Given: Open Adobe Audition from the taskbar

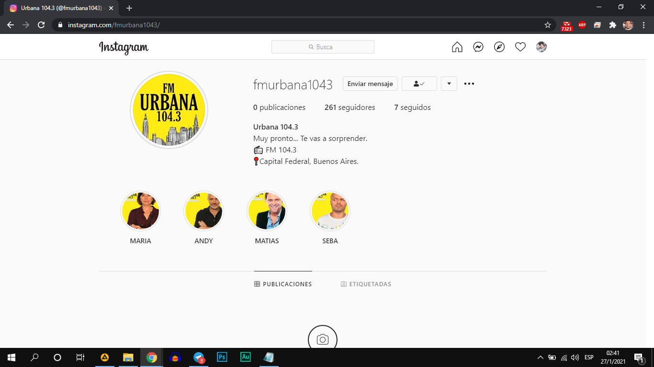Looking at the screenshot, I should pos(245,357).
